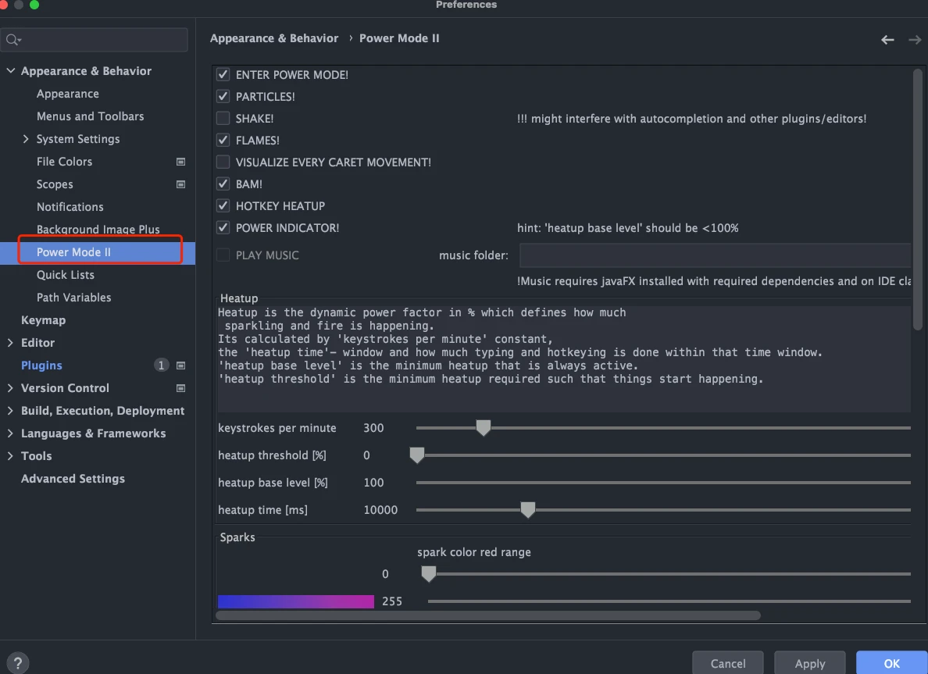Collapse the Appearance & Behavior tree node
Screen dimensions: 928x674
point(11,70)
